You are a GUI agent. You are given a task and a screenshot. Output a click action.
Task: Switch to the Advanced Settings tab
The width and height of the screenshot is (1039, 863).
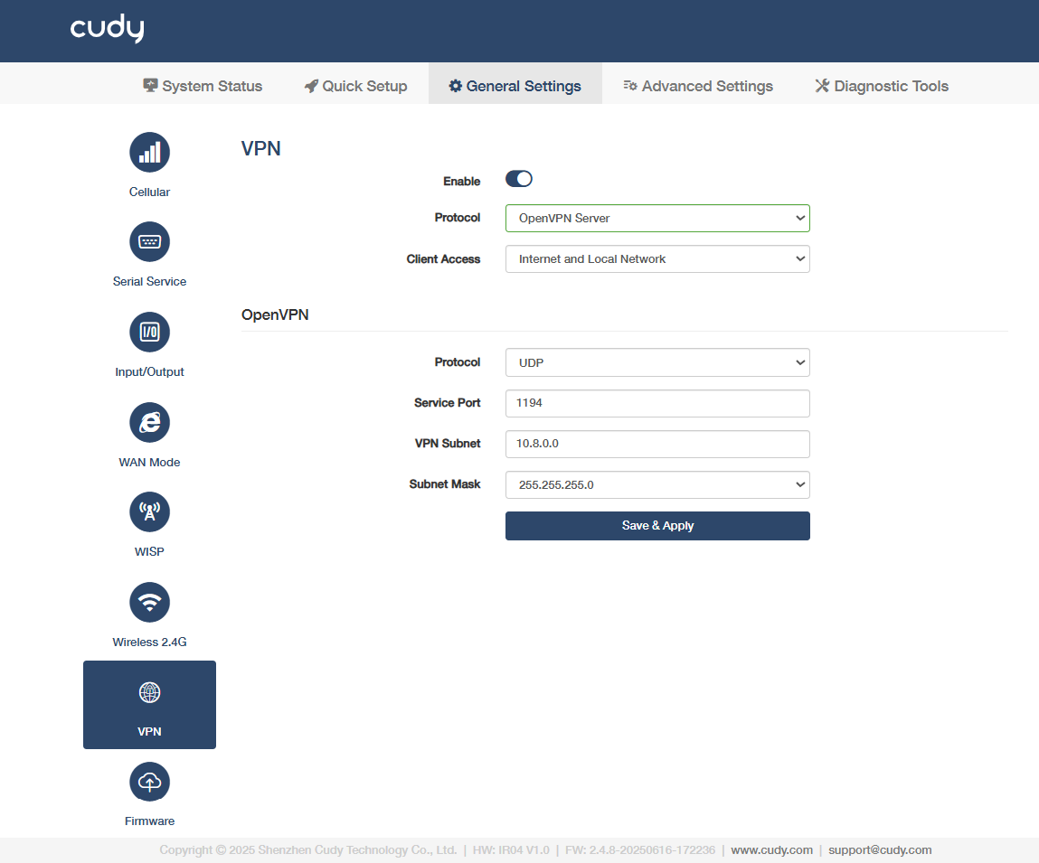(x=698, y=86)
